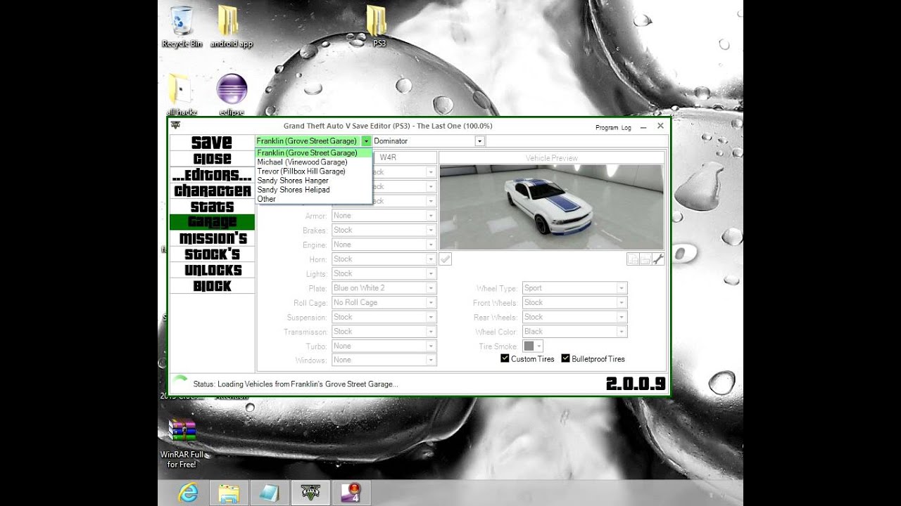Expand the Horn dropdown
The height and width of the screenshot is (506, 901).
tap(384, 259)
